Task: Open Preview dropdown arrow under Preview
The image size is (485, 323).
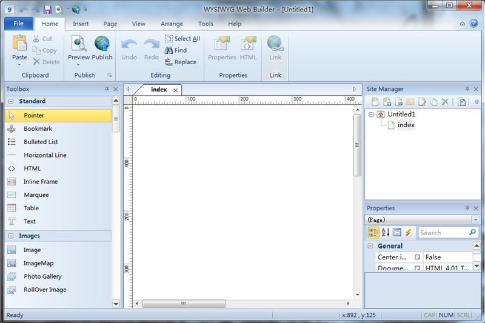Action: [x=78, y=65]
